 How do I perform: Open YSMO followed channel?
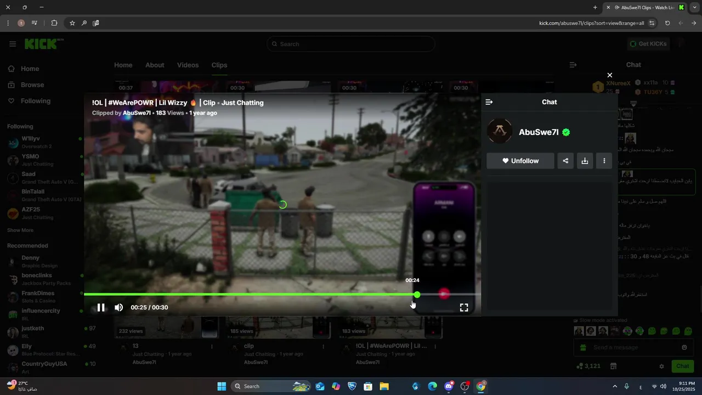[x=44, y=160]
